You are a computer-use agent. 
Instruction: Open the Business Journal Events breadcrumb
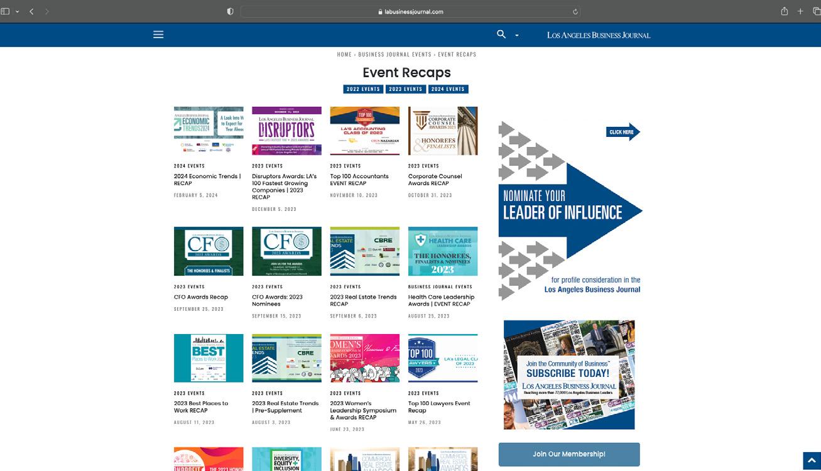[394, 55]
